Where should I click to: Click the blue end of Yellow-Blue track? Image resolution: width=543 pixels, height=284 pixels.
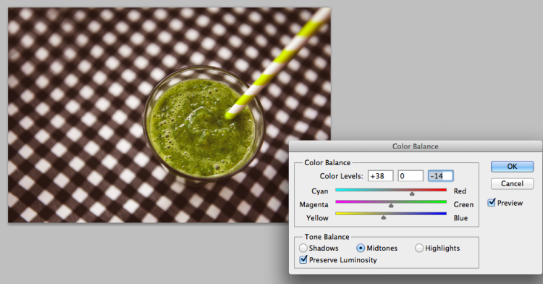point(443,213)
